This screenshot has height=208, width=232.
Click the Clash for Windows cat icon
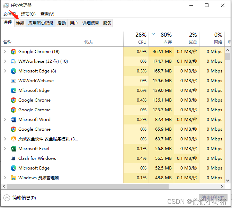point(14,158)
